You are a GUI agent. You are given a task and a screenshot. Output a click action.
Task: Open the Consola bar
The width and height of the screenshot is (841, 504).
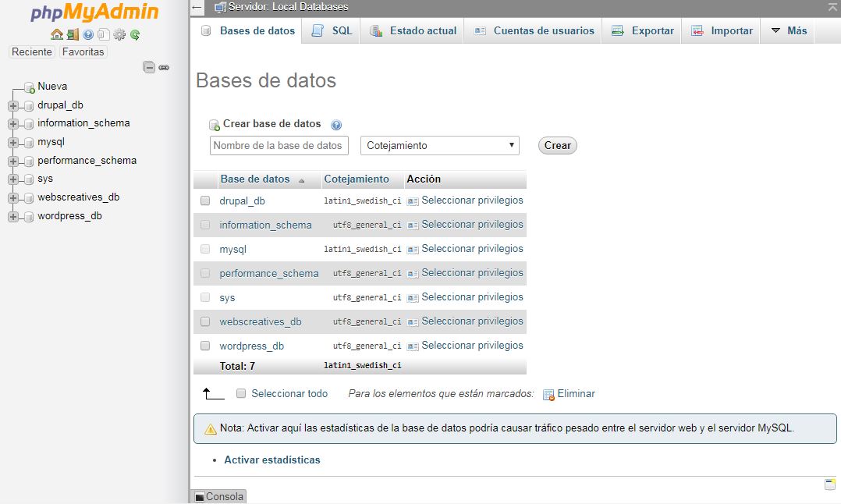218,496
